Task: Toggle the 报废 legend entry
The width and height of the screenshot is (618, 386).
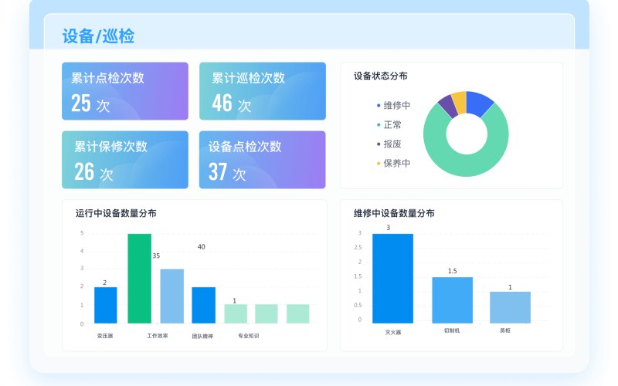Action: pyautogui.click(x=389, y=144)
